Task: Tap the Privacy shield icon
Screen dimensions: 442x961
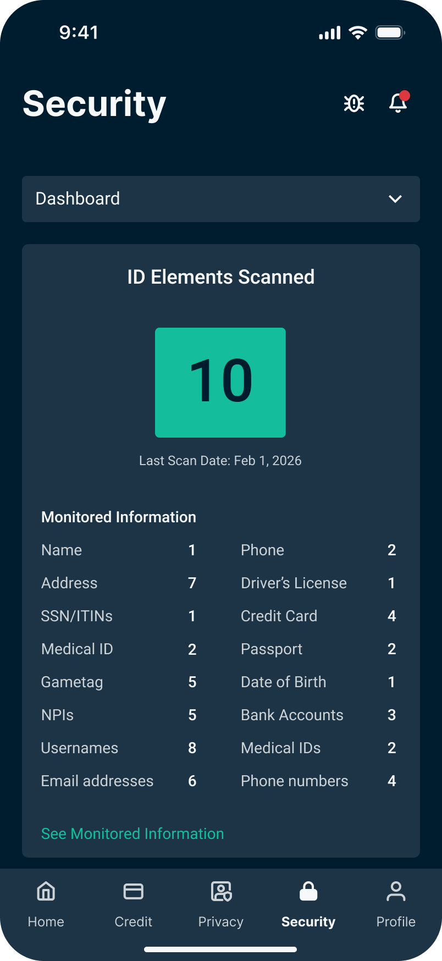Action: point(221,891)
